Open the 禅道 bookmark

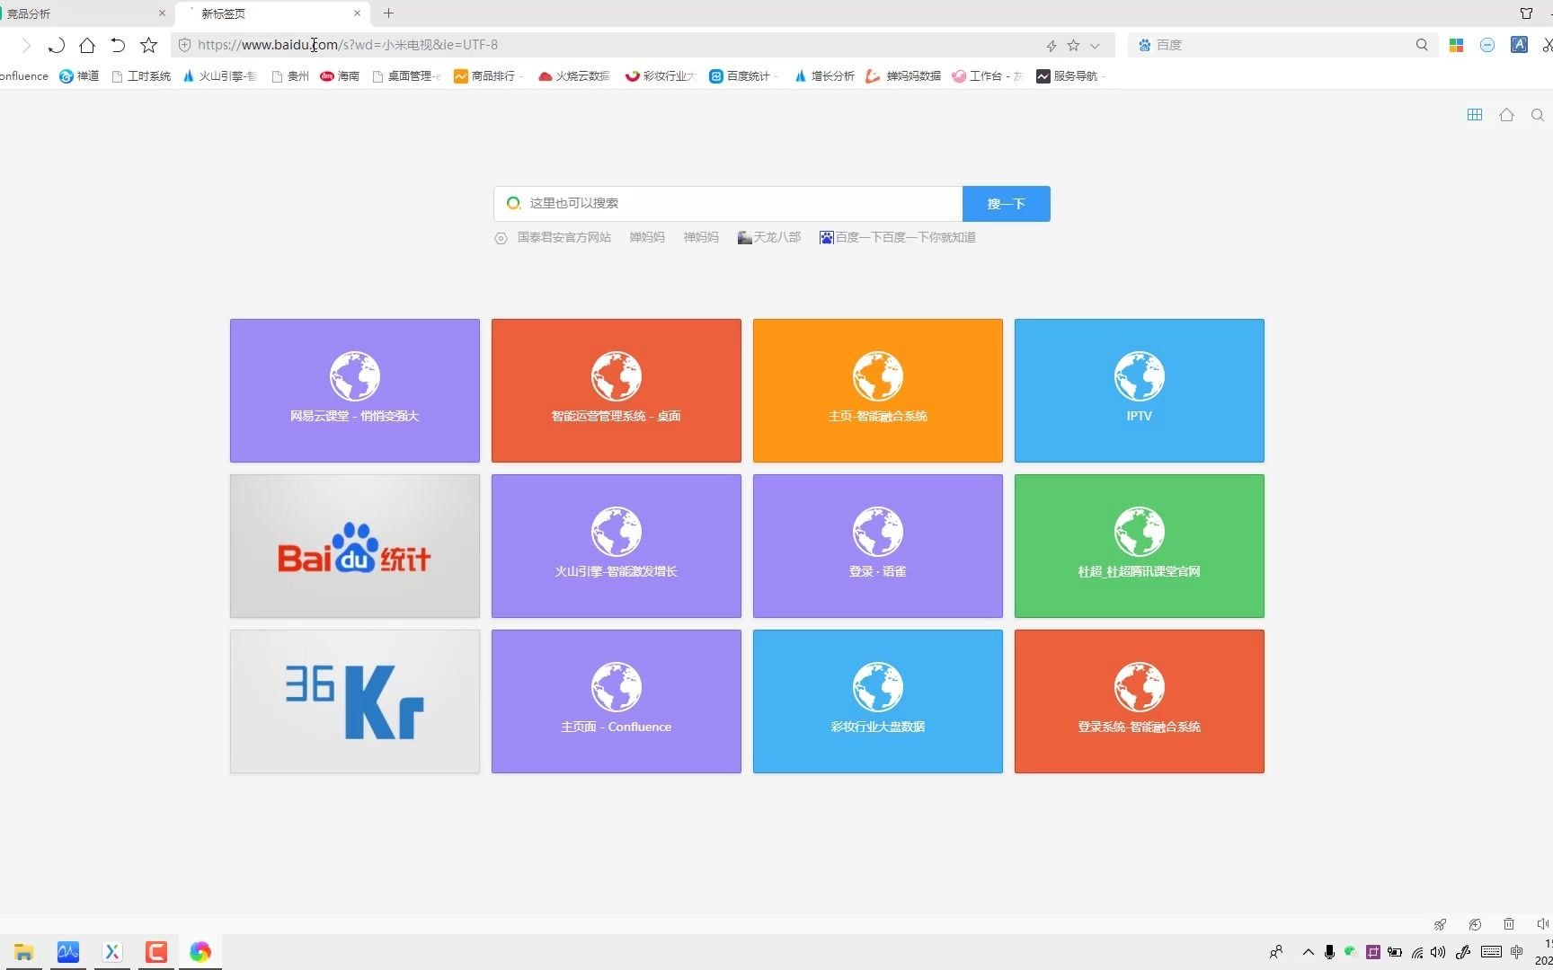[x=79, y=76]
